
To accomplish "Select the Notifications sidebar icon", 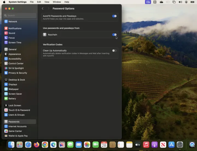I will (x=6, y=28).
